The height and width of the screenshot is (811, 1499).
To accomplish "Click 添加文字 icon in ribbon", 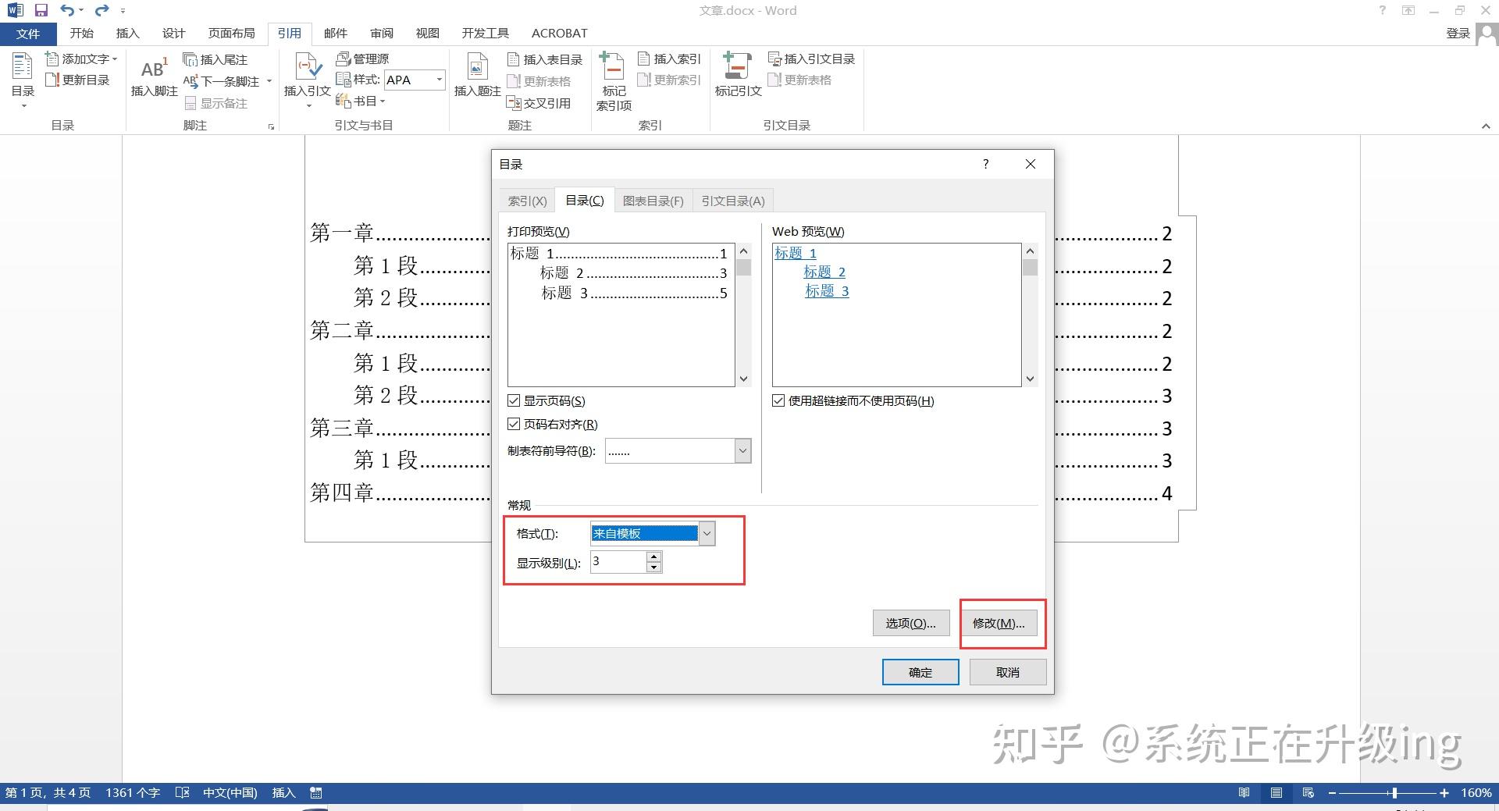I will (52, 59).
